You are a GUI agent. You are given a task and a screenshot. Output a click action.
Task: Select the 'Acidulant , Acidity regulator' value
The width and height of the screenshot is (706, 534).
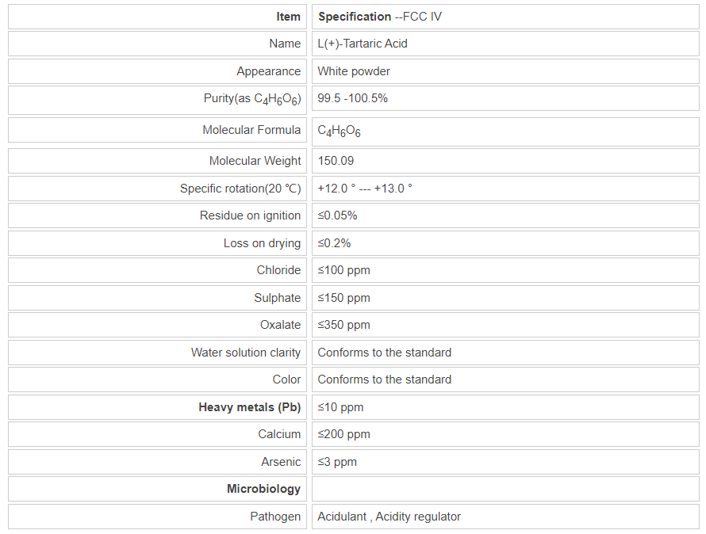click(x=389, y=517)
